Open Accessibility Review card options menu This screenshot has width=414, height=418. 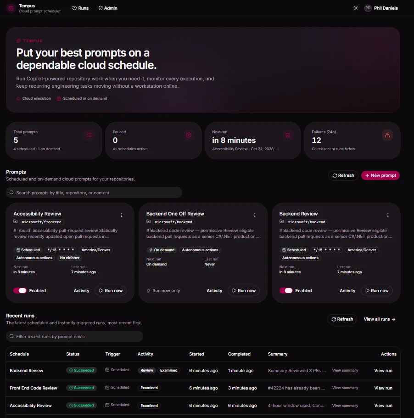click(122, 215)
